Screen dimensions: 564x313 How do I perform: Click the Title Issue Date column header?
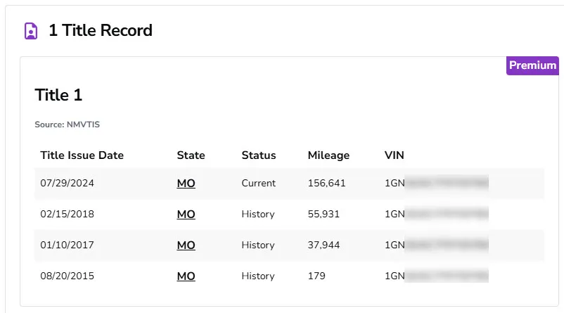(x=82, y=155)
